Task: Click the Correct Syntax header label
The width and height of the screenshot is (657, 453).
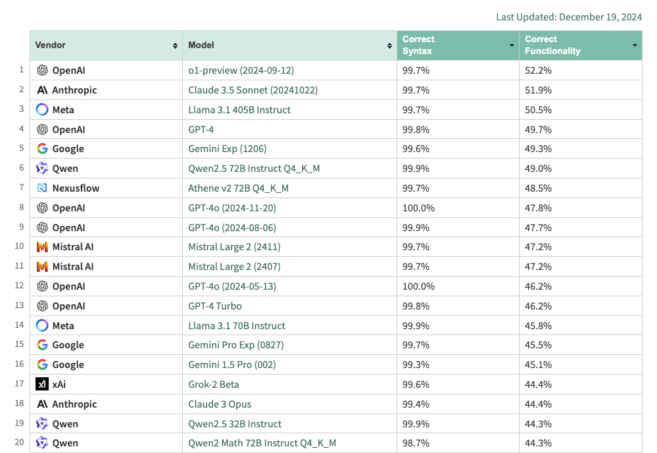Action: tap(418, 45)
